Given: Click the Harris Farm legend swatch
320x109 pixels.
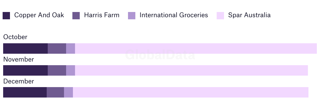Looking at the screenshot, I should pos(76,16).
